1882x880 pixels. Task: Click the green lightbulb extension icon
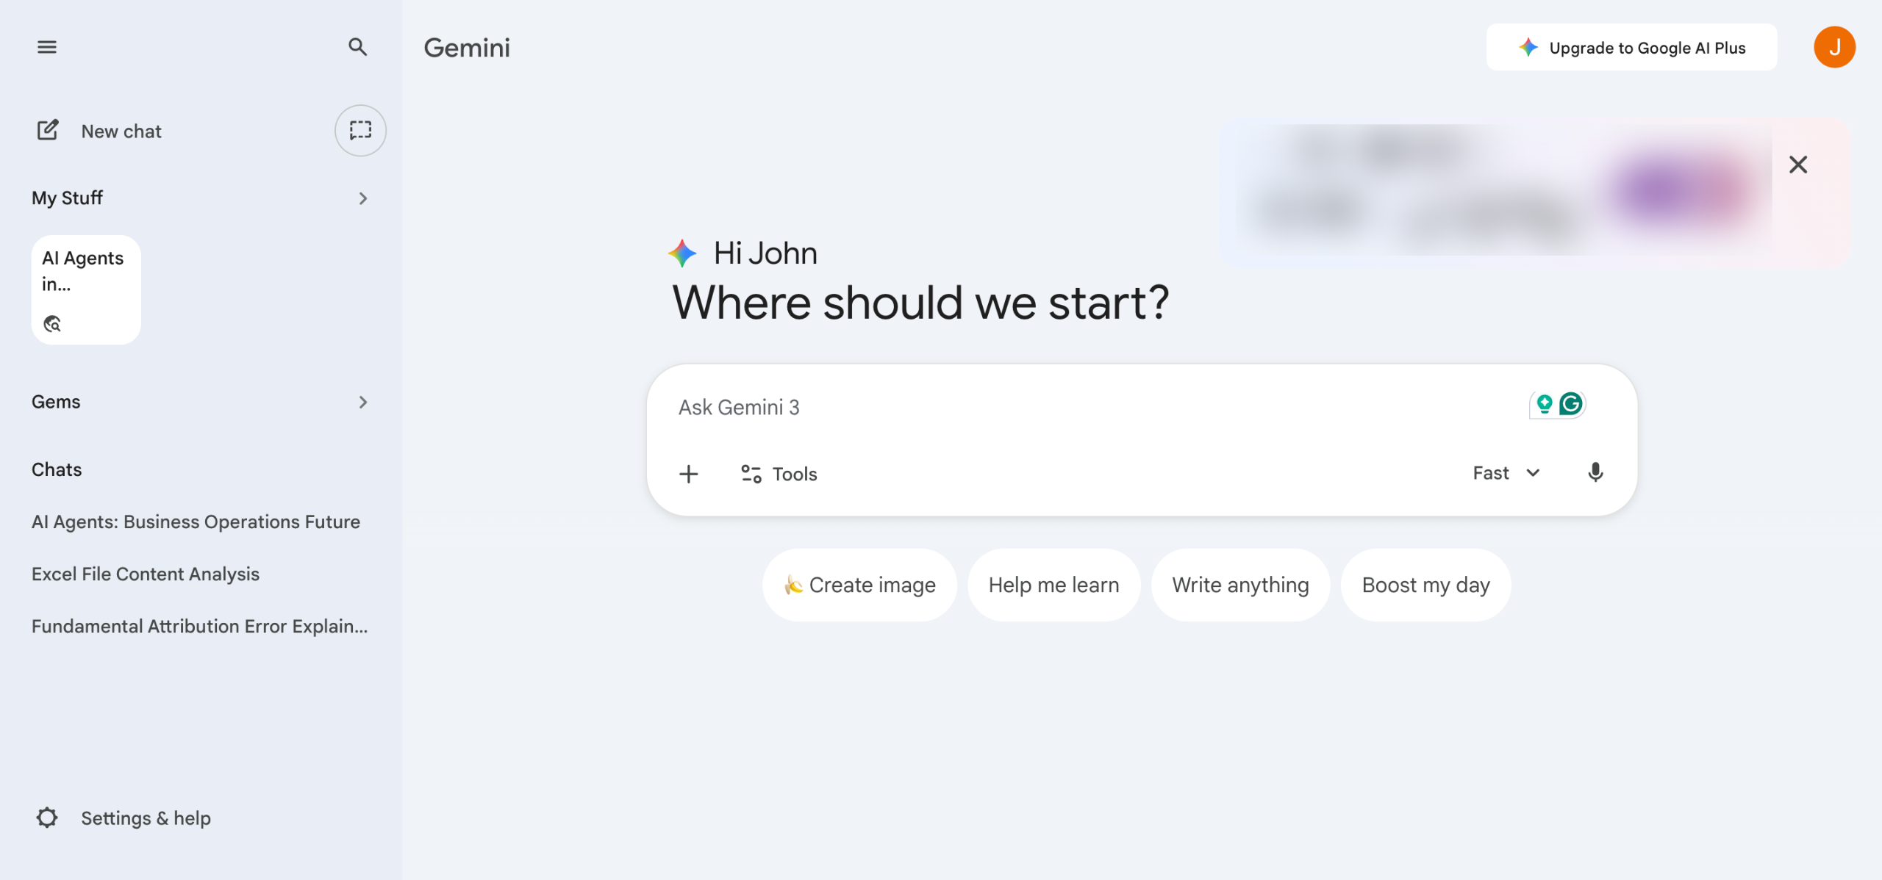pyautogui.click(x=1544, y=404)
